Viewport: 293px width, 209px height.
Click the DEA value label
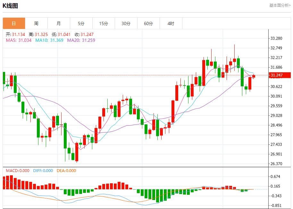tap(66, 171)
